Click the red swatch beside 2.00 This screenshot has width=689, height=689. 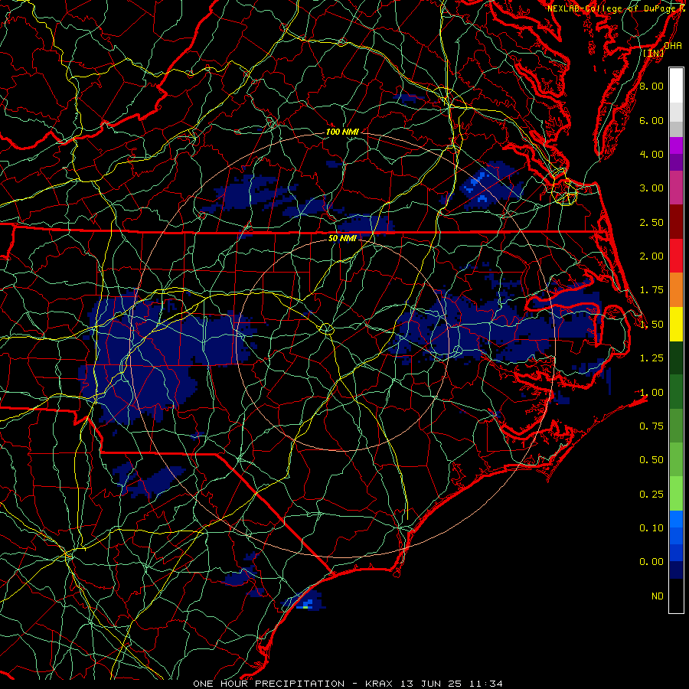pos(676,256)
